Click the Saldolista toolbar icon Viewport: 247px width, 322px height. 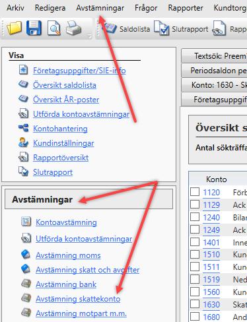(x=110, y=28)
